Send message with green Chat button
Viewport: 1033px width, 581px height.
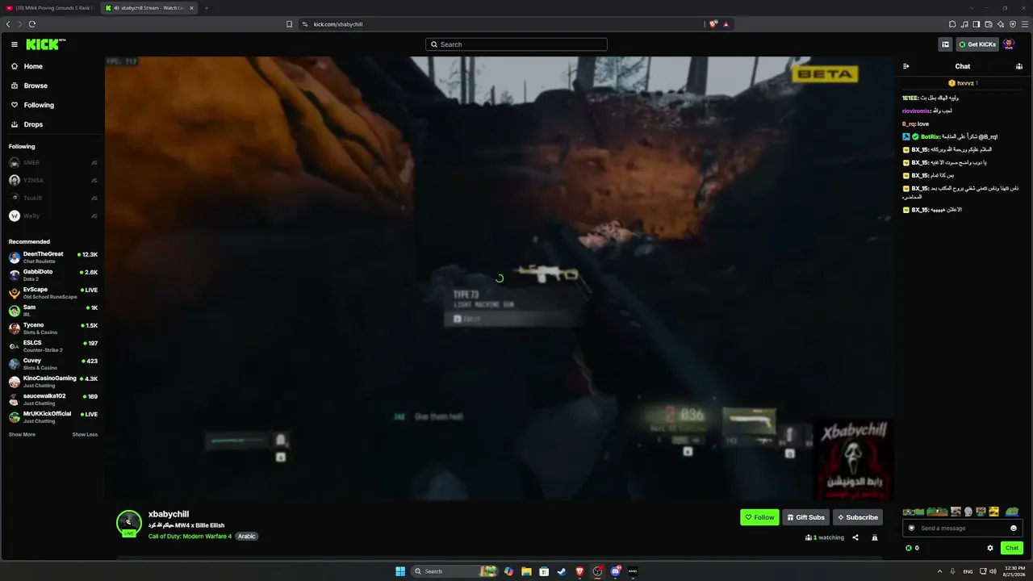[1011, 548]
